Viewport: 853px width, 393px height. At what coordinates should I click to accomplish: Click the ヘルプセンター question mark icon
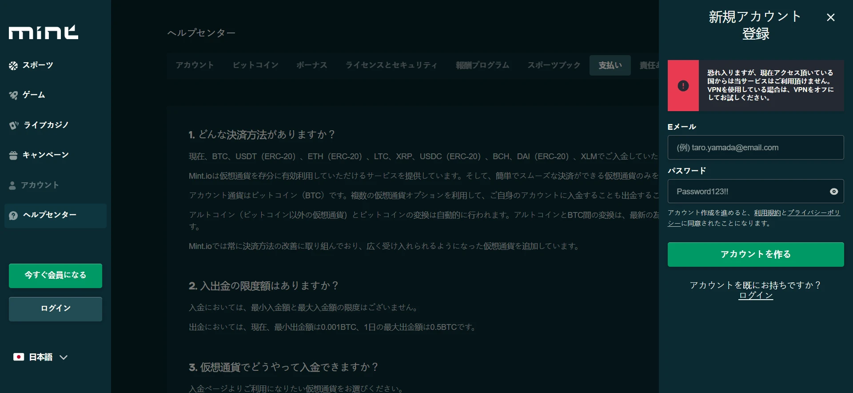tap(13, 216)
